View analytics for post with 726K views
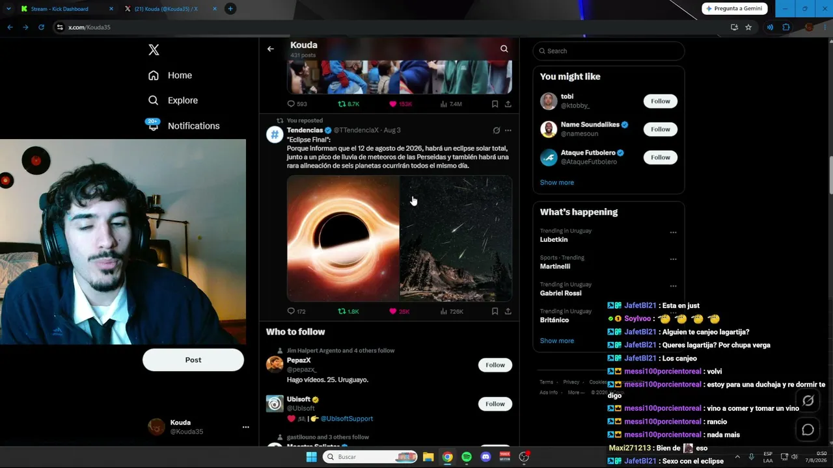 pyautogui.click(x=452, y=311)
